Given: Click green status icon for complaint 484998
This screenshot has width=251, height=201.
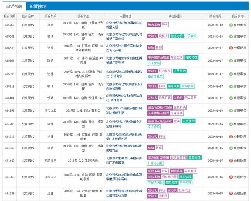Looking at the screenshot, I should coord(231,110).
